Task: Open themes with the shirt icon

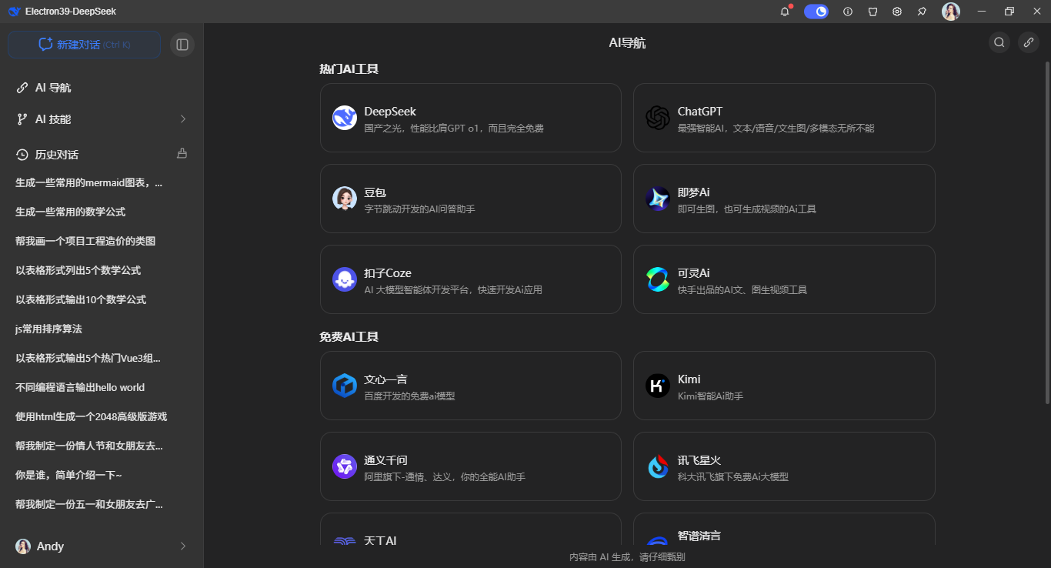Action: (x=872, y=11)
